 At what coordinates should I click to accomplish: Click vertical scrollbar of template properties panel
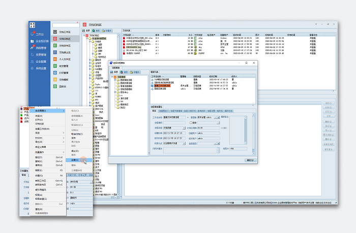click(254, 134)
